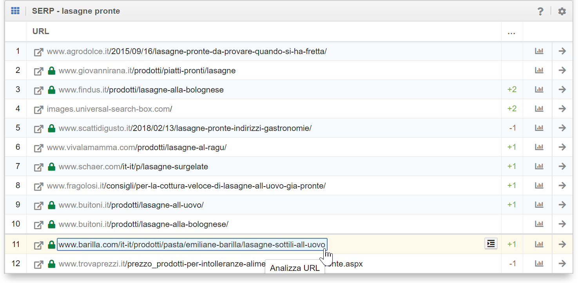The image size is (578, 283).
Task: Open the external link icon for vivalamamma.com
Action: (38, 148)
